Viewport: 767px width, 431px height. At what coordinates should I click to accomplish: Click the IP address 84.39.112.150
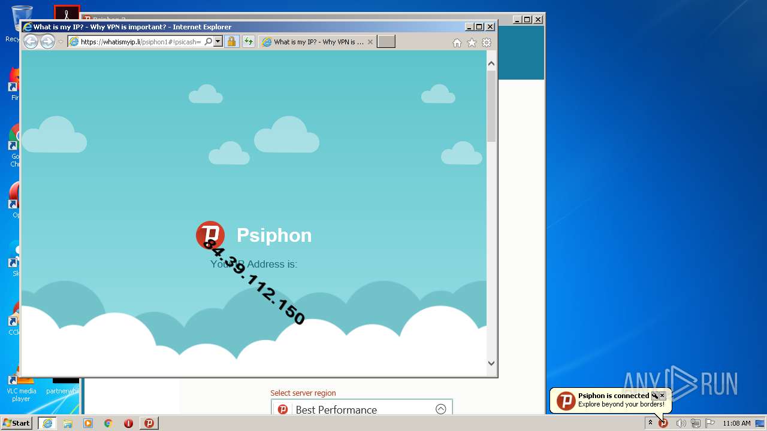[x=254, y=281]
